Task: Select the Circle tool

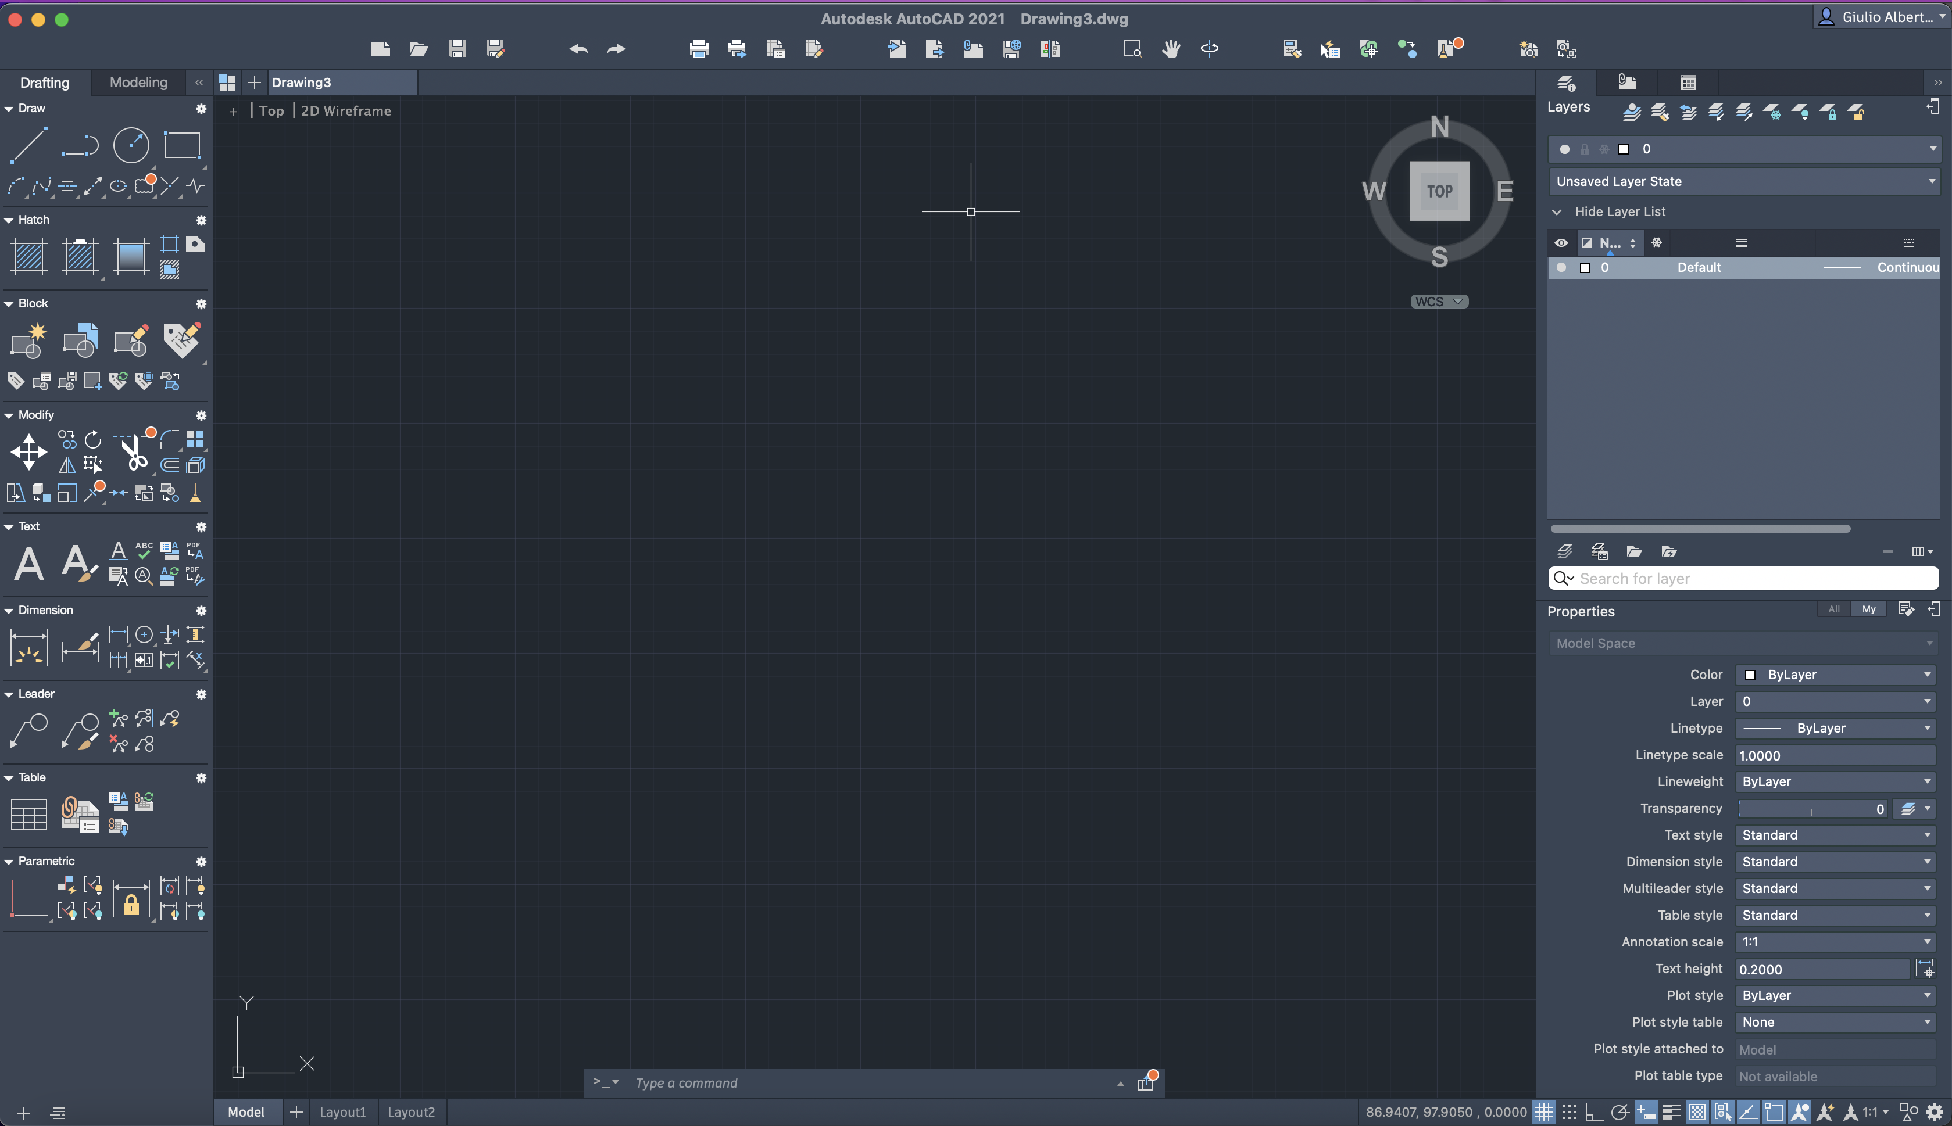Action: tap(131, 145)
